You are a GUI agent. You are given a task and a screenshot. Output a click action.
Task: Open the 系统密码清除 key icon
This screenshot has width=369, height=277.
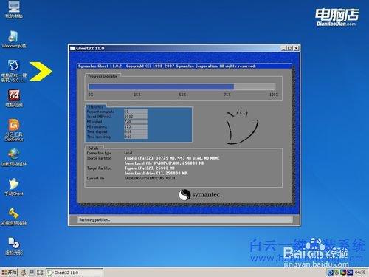click(x=14, y=216)
